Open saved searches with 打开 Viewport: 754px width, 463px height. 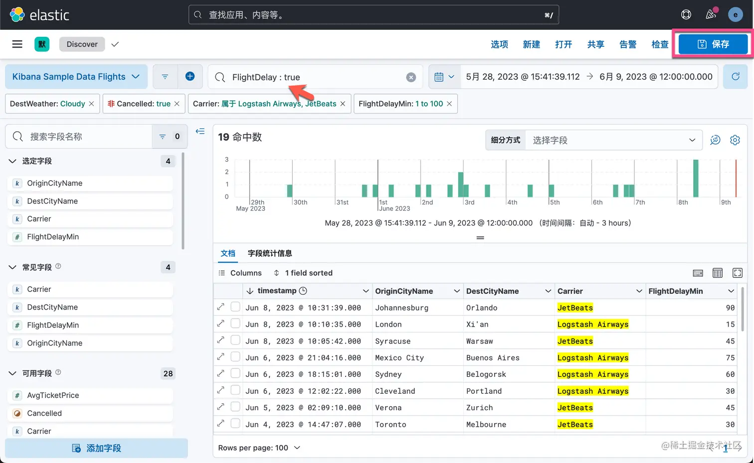pyautogui.click(x=564, y=44)
